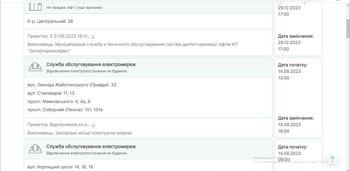Select the вул. Сталеварів: 11, 13 address
This screenshot has height=171, width=350.
pos(51,93)
